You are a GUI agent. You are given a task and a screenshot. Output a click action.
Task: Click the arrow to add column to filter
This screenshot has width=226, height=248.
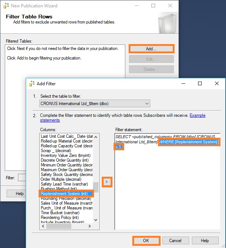(x=107, y=181)
